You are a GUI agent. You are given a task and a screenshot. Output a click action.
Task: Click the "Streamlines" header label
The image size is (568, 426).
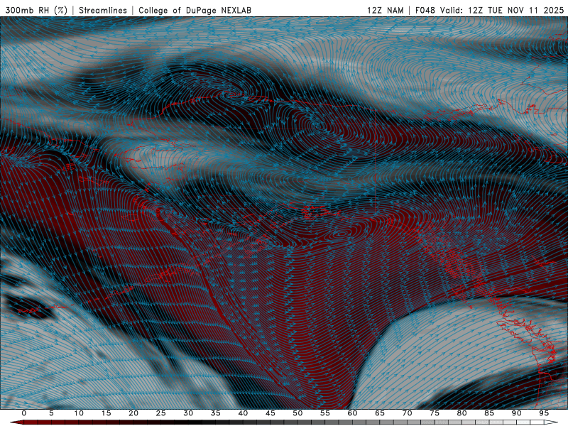pos(103,10)
